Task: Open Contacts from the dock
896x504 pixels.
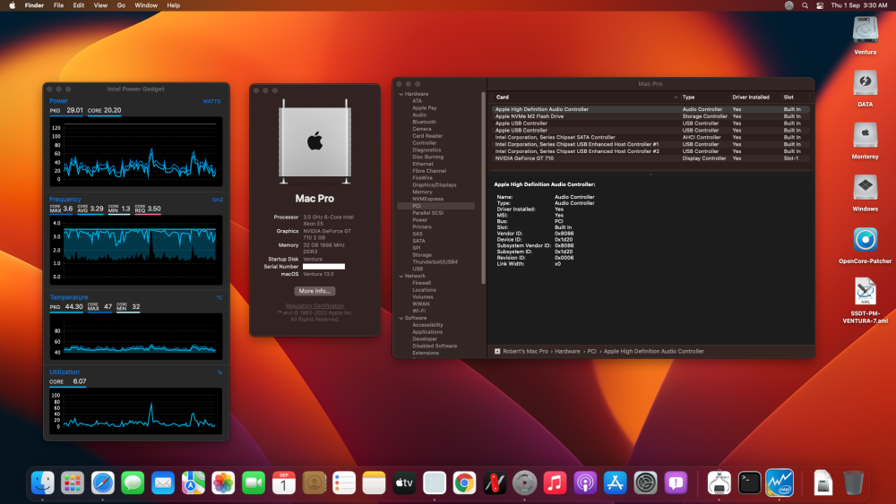Action: click(x=314, y=483)
